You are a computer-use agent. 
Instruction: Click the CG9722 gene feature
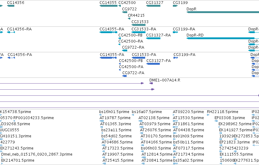click(x=124, y=12)
